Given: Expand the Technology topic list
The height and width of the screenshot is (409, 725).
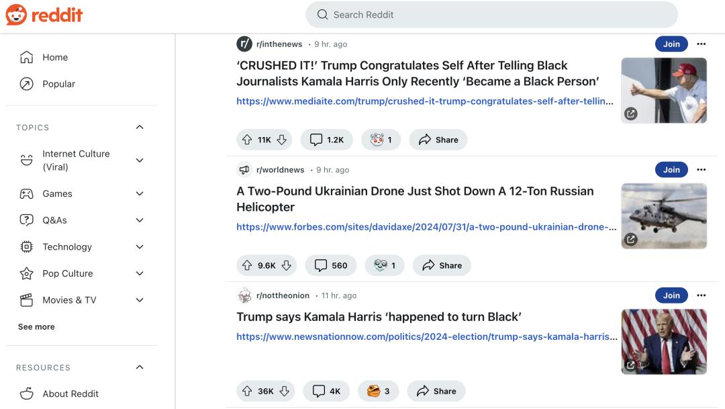Looking at the screenshot, I should [x=140, y=246].
